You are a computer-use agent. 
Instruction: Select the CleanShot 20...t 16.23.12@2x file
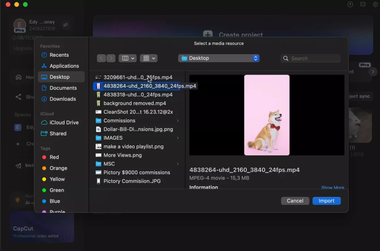[x=138, y=112]
